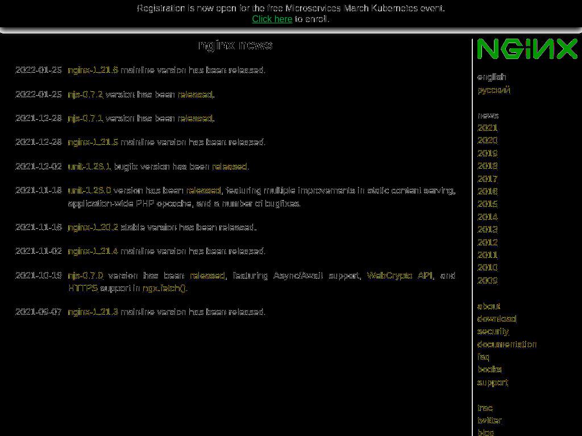
Task: Open 2010 news archive
Action: [x=487, y=267]
